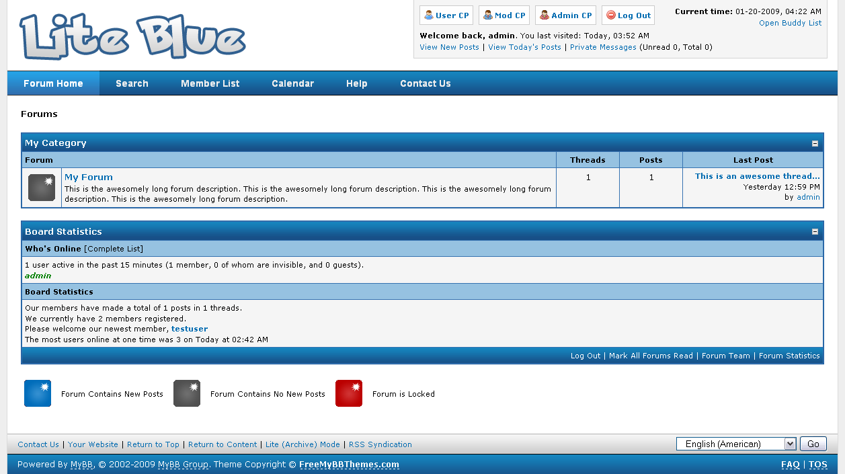Open the FreeMyBBThemes.com link
This screenshot has width=845, height=474.
point(349,465)
